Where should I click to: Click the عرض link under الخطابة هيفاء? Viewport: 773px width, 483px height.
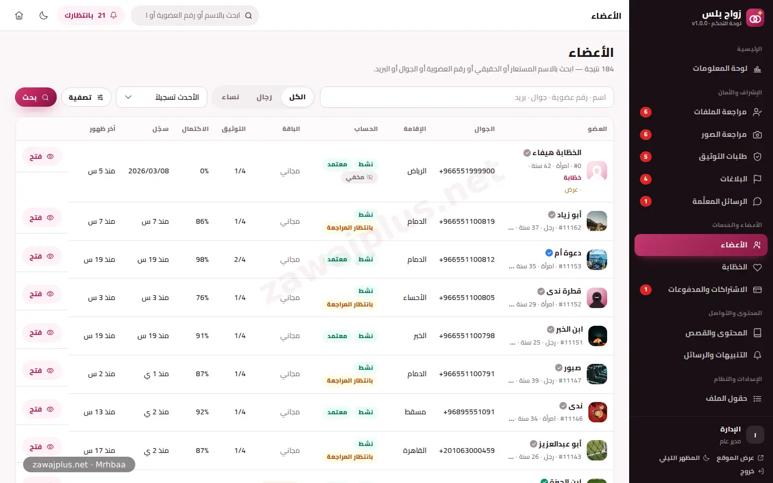[572, 190]
